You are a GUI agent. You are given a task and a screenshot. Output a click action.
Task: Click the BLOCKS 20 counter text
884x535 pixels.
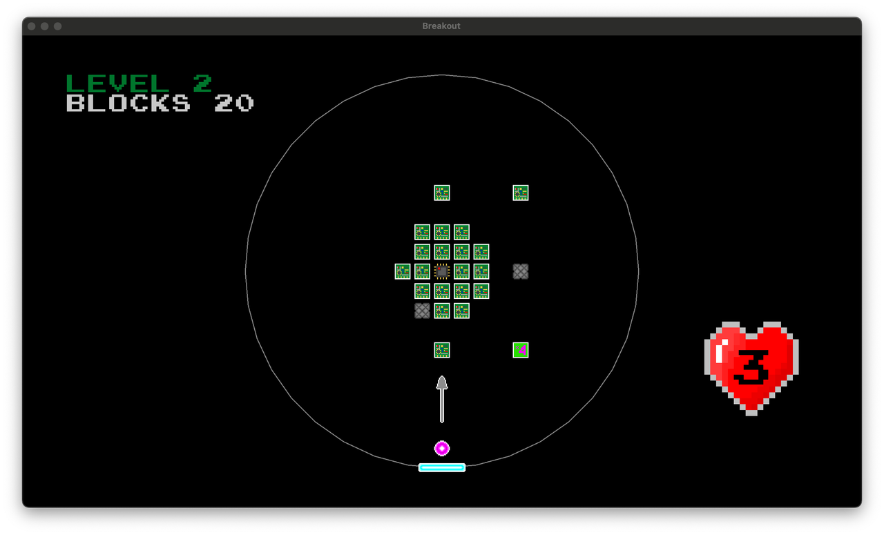tap(160, 104)
